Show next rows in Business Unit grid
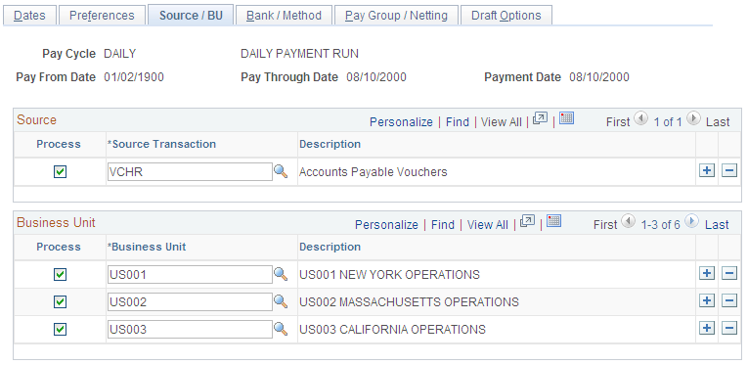The width and height of the screenshot is (748, 365). 691,221
